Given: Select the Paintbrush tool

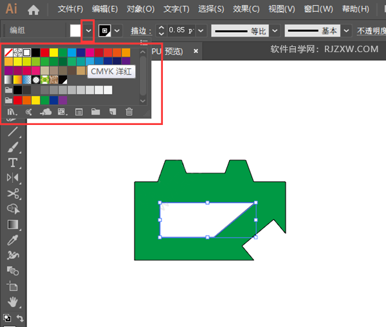Looking at the screenshot, I should coord(13,147).
